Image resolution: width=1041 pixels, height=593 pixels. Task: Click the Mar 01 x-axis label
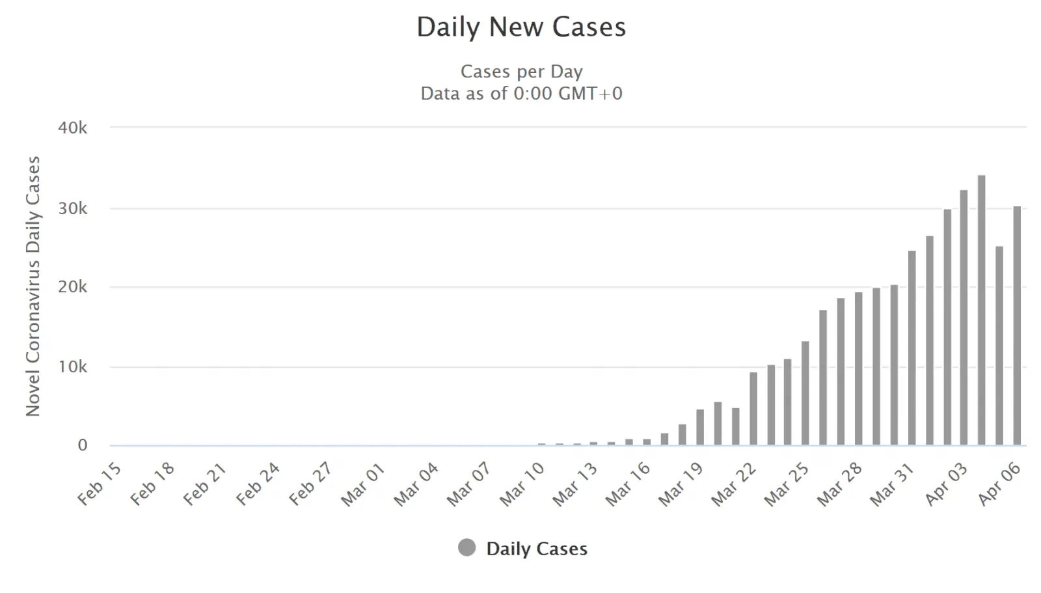point(363,485)
